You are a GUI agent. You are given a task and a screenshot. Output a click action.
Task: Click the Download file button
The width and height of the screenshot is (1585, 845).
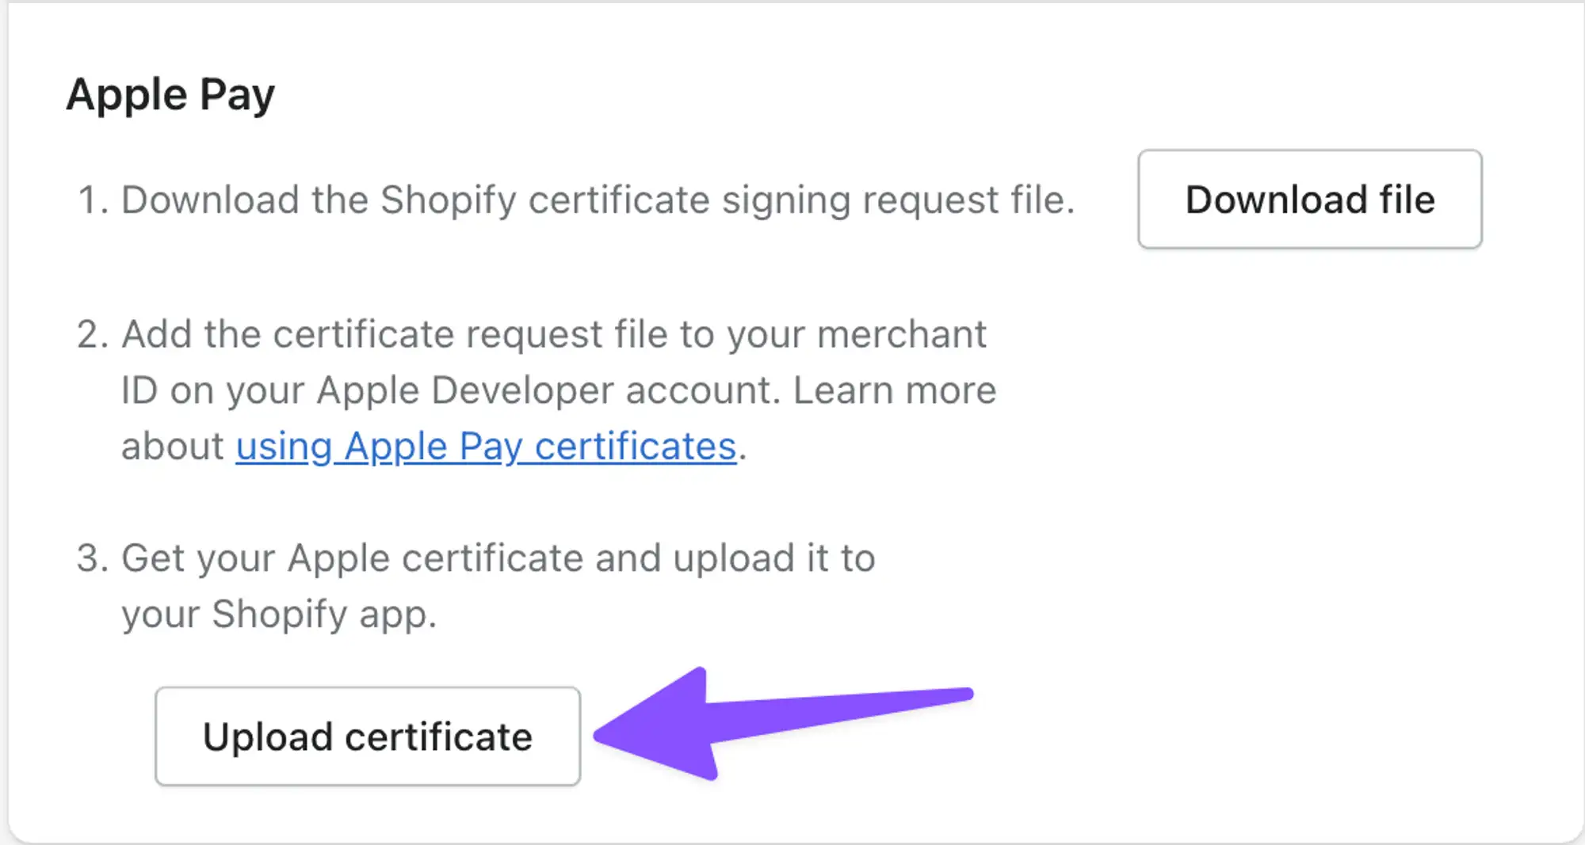(1310, 199)
